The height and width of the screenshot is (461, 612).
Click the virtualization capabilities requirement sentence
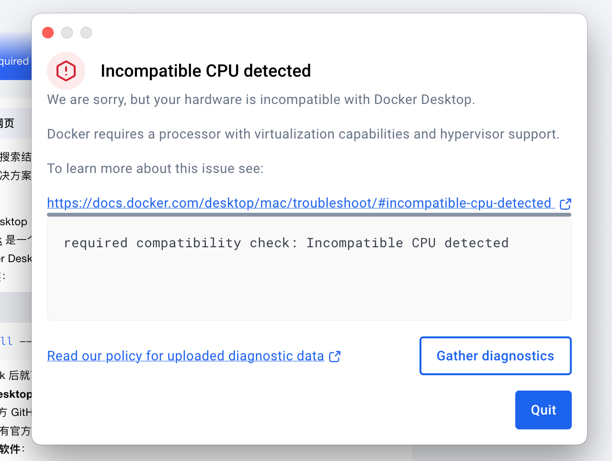click(x=303, y=134)
